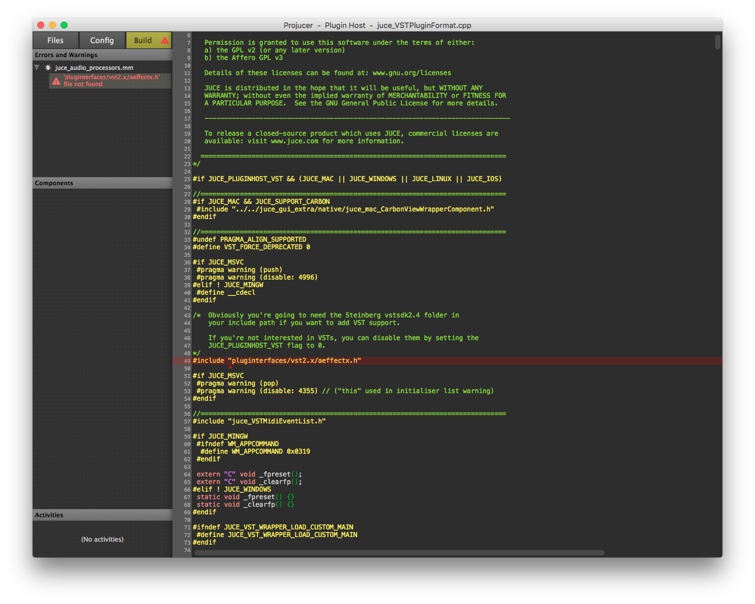Switch to the Files tab
Screen dimensions: 755x604
tap(55, 40)
